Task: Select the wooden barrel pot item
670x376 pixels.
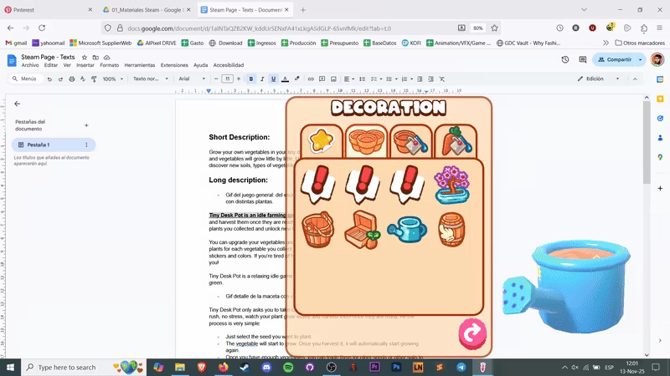Action: click(451, 230)
